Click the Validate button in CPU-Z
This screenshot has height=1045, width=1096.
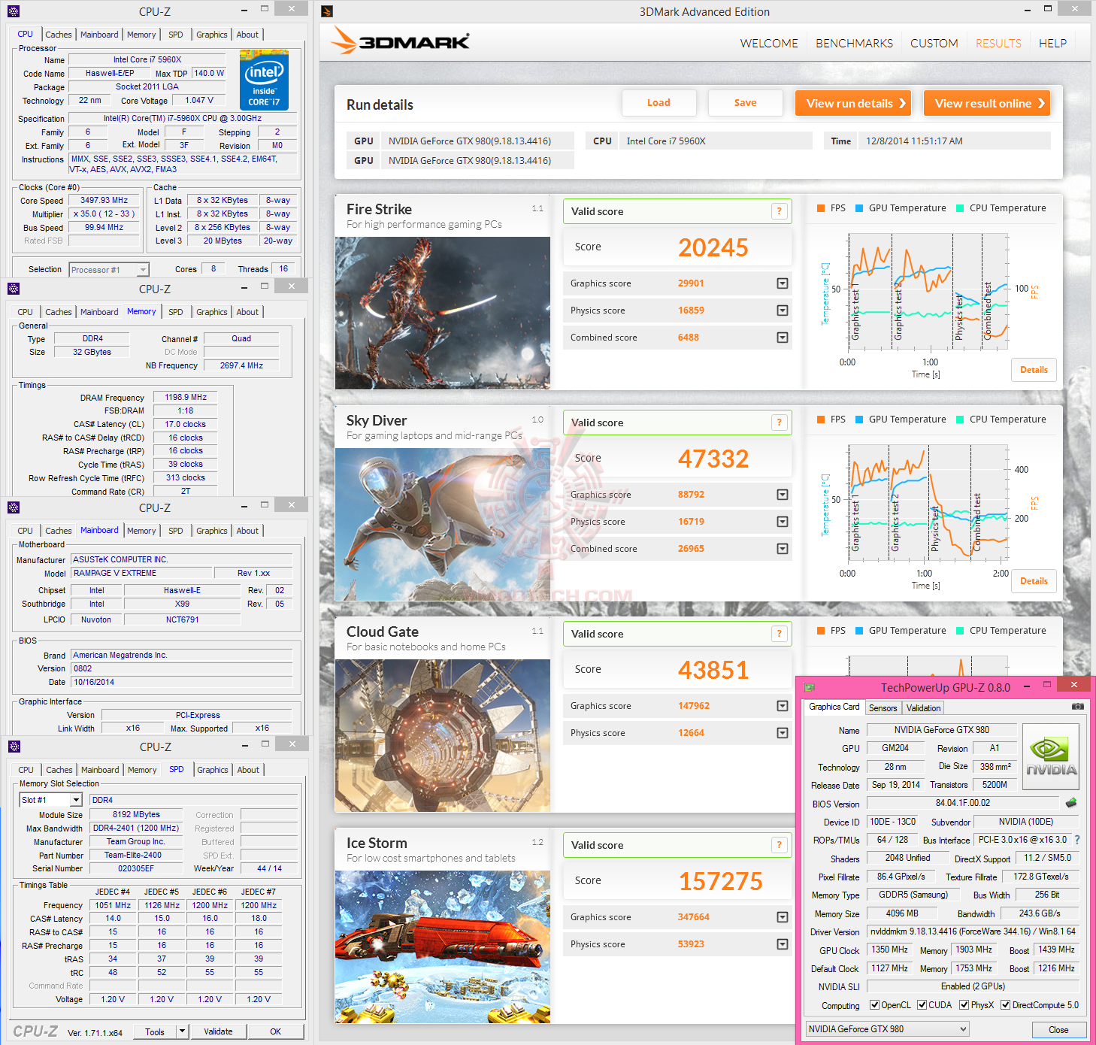[x=218, y=1031]
